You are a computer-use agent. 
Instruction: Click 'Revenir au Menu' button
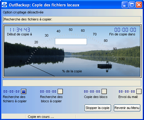pos(127,108)
